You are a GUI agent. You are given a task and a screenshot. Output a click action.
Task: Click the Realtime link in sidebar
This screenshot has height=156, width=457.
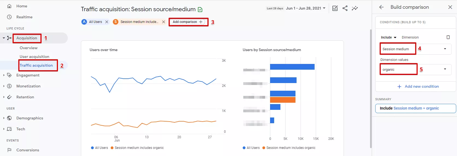[x=24, y=17]
